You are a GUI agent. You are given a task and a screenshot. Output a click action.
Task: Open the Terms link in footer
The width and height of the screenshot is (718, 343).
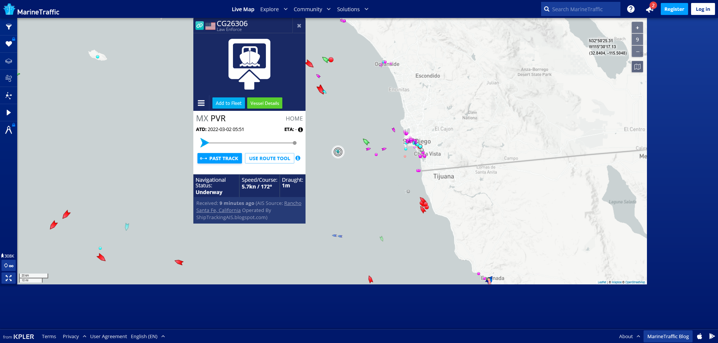click(x=49, y=336)
